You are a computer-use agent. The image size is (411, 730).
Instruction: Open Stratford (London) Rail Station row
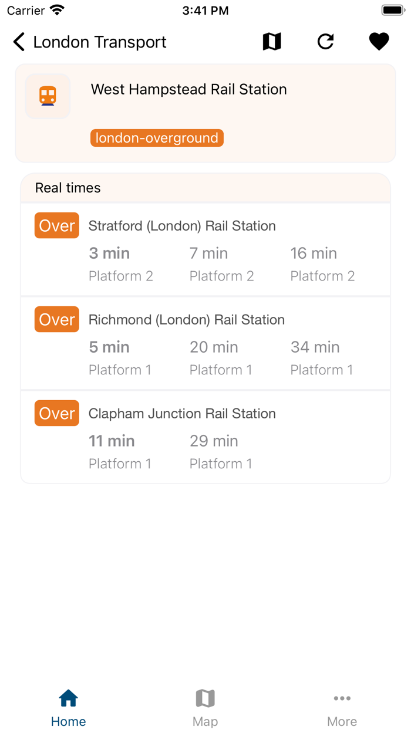coord(182,225)
